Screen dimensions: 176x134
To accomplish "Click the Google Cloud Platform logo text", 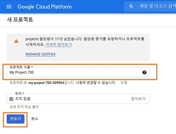I will point(45,7).
